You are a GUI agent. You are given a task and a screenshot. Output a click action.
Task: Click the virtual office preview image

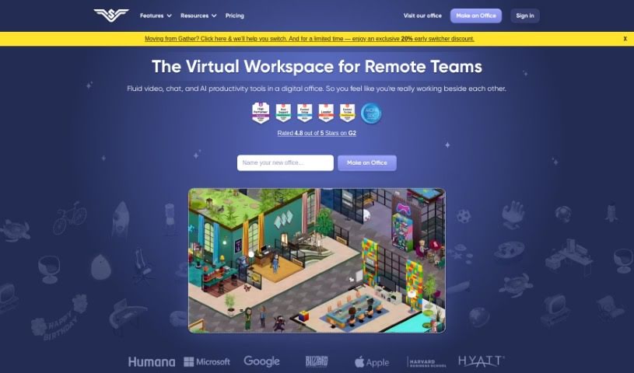pos(317,260)
